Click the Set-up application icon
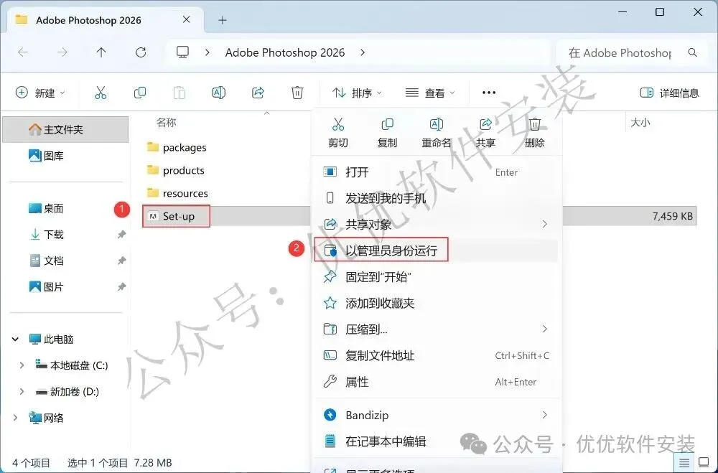 click(x=154, y=216)
